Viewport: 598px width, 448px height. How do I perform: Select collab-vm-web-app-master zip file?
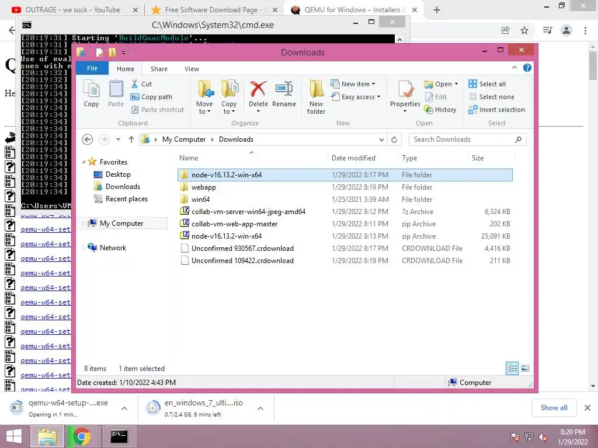tap(345, 223)
